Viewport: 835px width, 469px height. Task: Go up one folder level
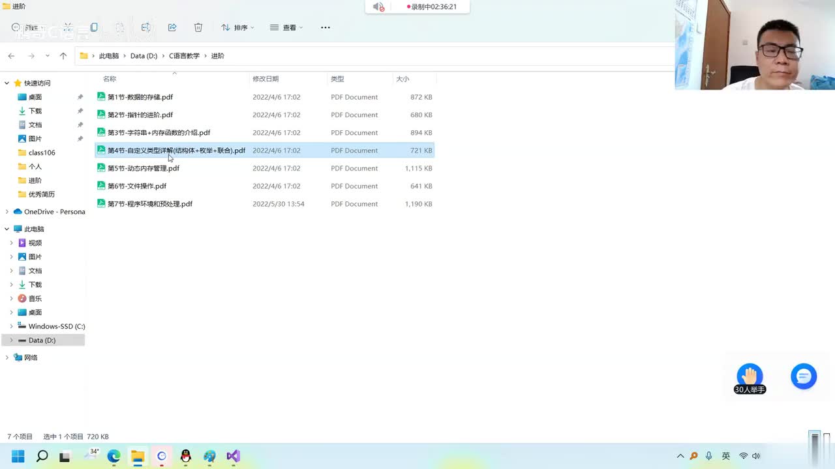pos(63,56)
